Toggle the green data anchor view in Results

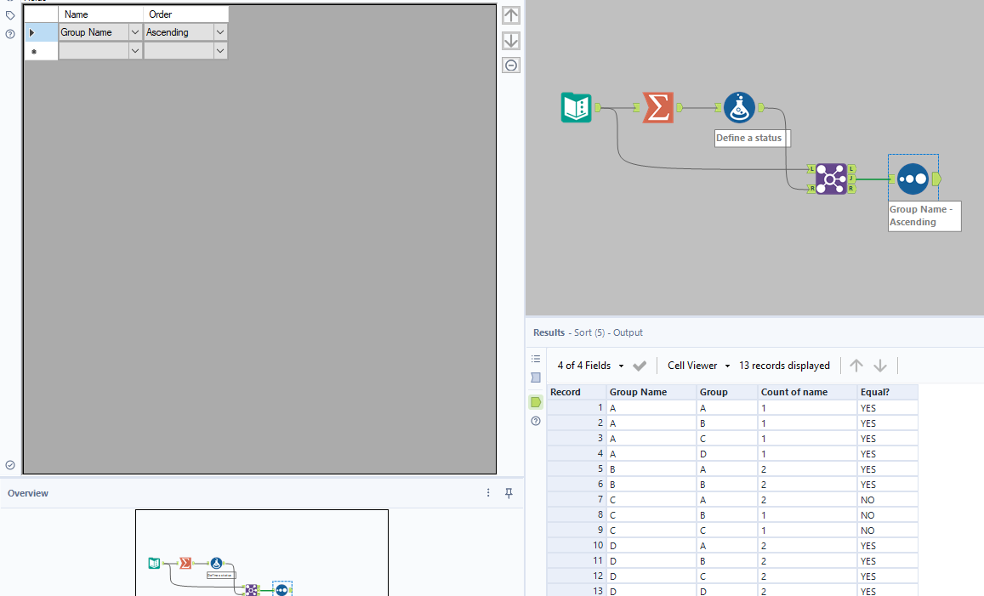coord(535,401)
